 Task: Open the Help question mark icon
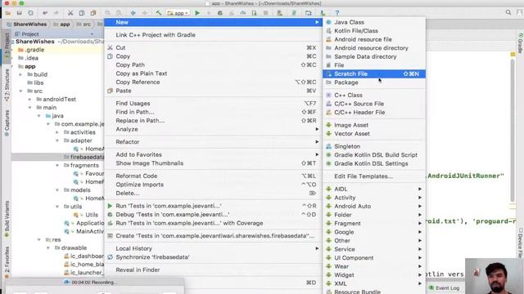(337, 13)
